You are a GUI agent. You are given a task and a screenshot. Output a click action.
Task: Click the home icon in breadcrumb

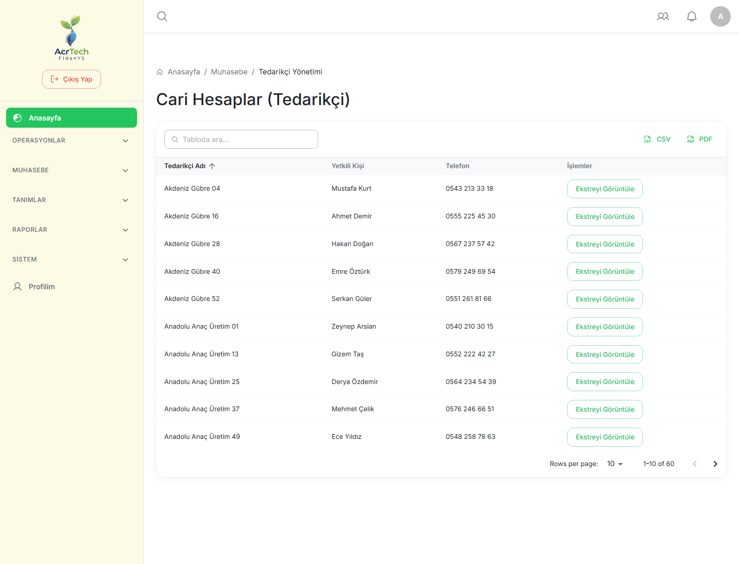click(160, 72)
